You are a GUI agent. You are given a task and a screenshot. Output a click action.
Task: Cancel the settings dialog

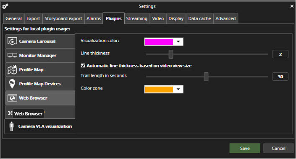click(278, 148)
